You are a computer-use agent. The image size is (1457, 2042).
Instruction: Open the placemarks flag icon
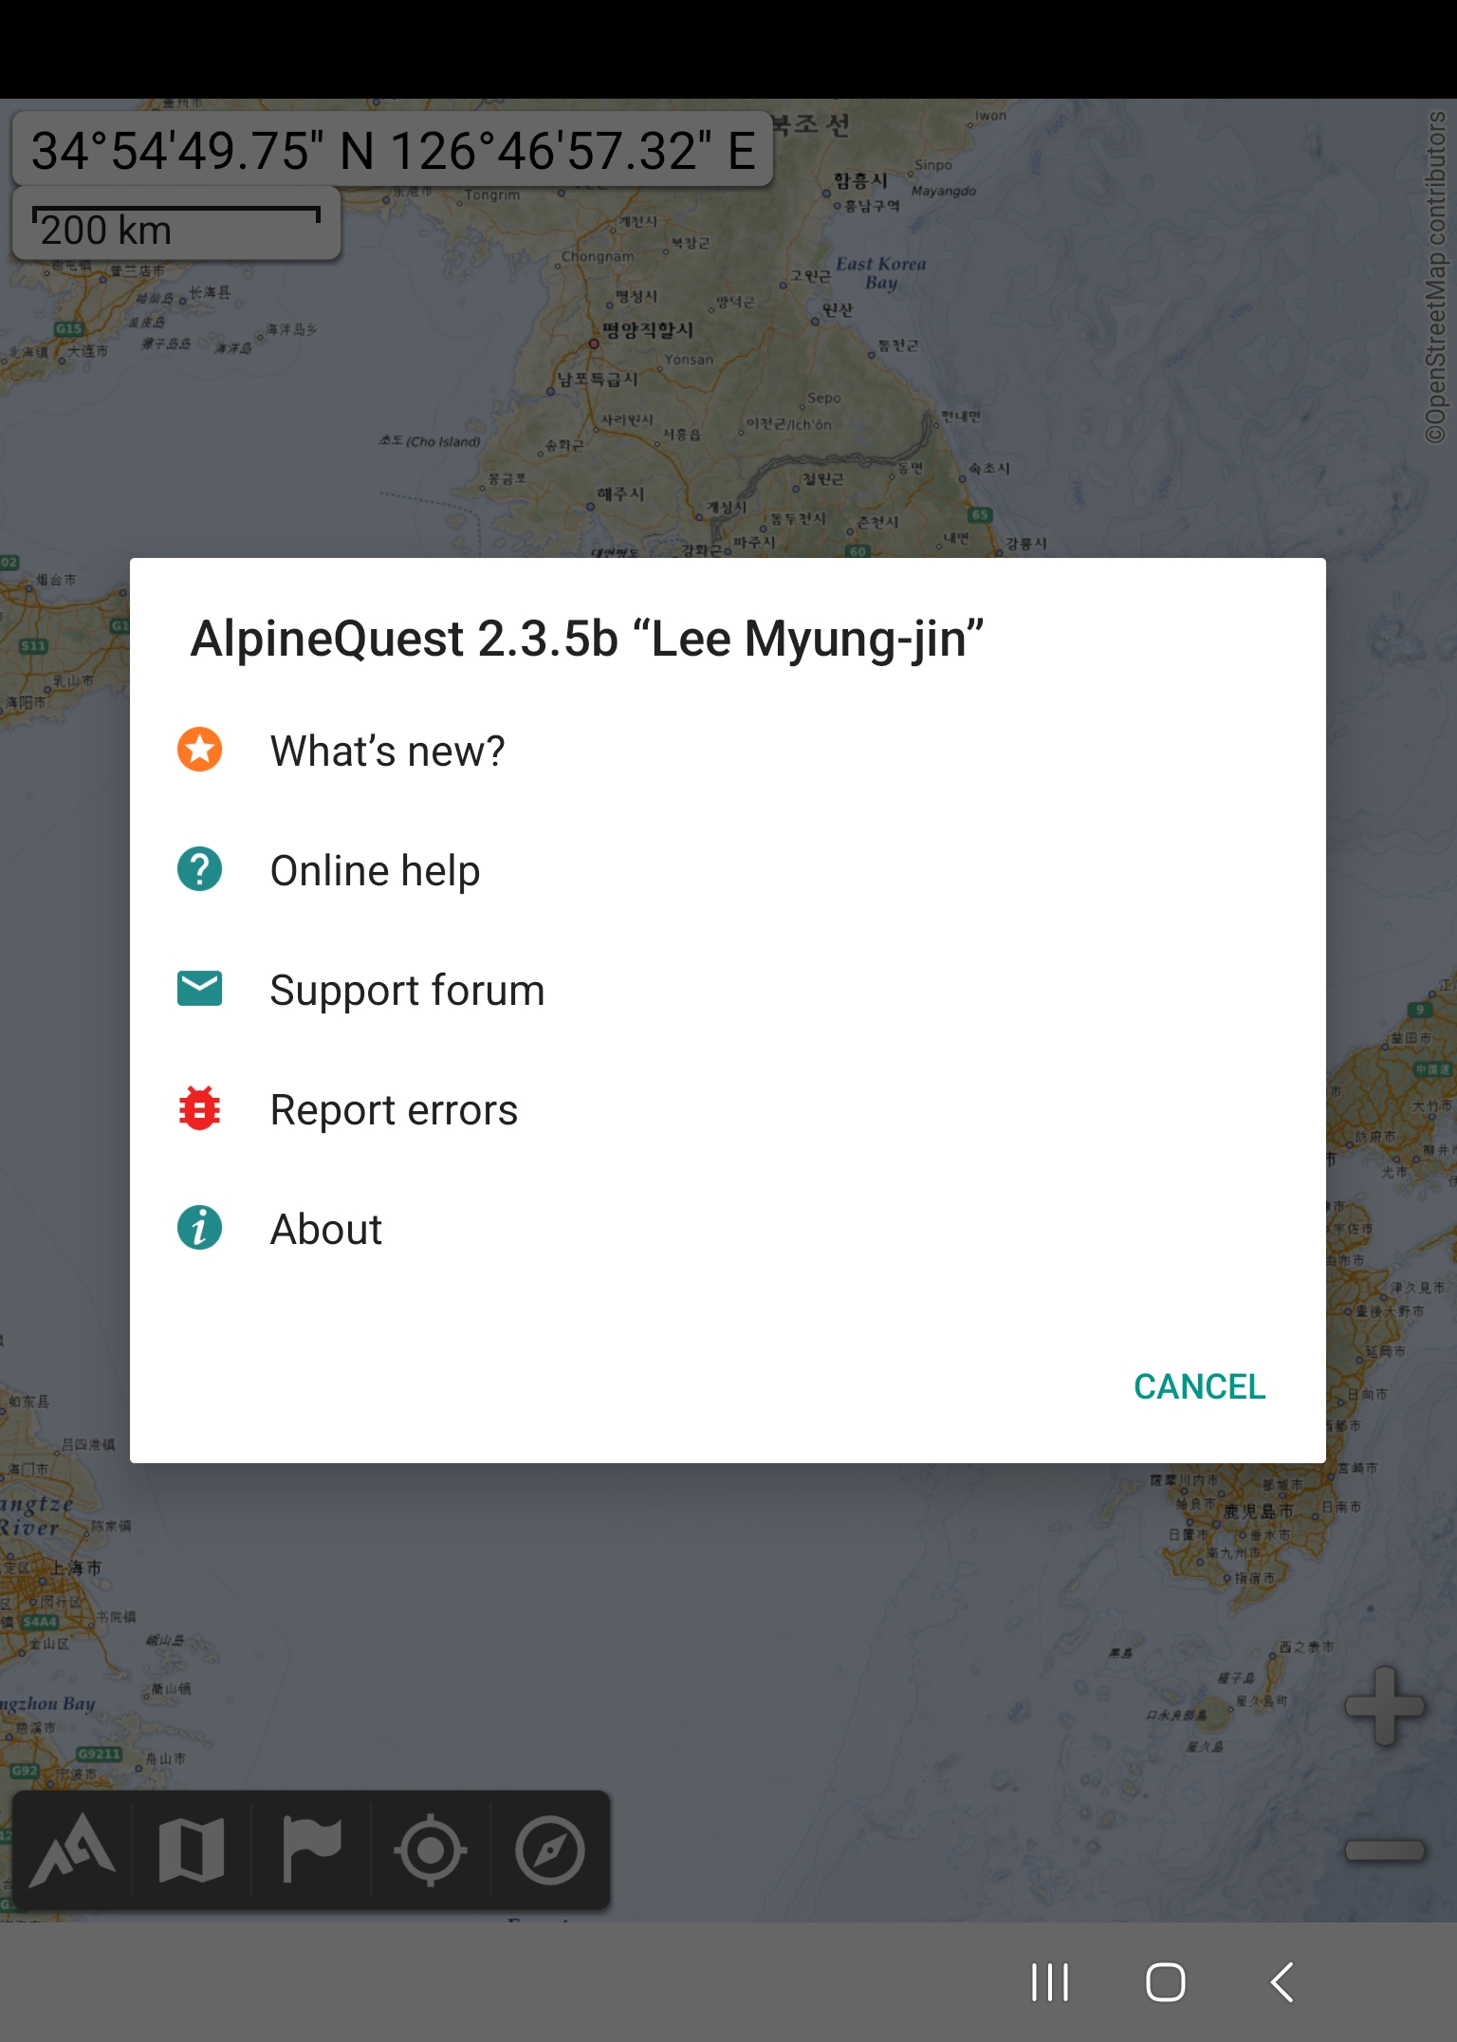tap(311, 1850)
